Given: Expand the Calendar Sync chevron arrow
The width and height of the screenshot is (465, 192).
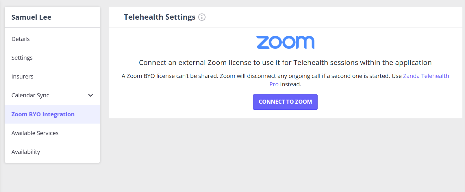Looking at the screenshot, I should point(90,95).
